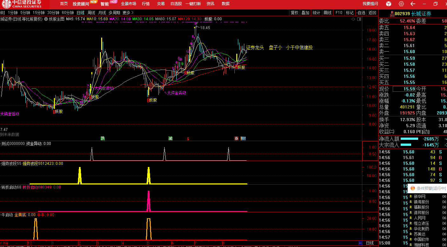
Task: Click the 复权 button
Action: click(x=295, y=13)
